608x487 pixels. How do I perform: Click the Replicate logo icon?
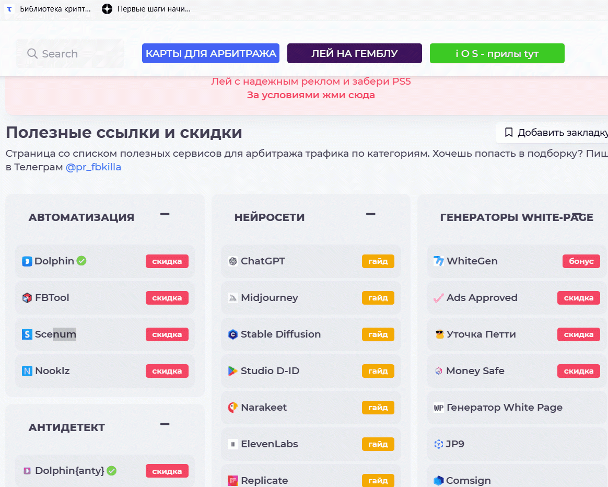[x=232, y=481]
